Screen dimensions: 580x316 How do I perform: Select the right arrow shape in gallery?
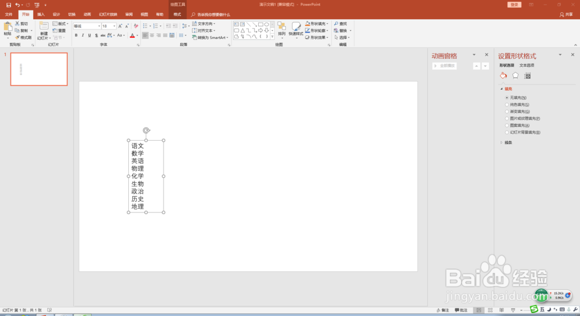pyautogui.click(x=260, y=30)
